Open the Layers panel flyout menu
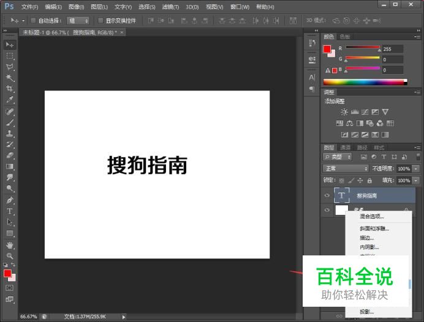The image size is (424, 322). (417, 147)
